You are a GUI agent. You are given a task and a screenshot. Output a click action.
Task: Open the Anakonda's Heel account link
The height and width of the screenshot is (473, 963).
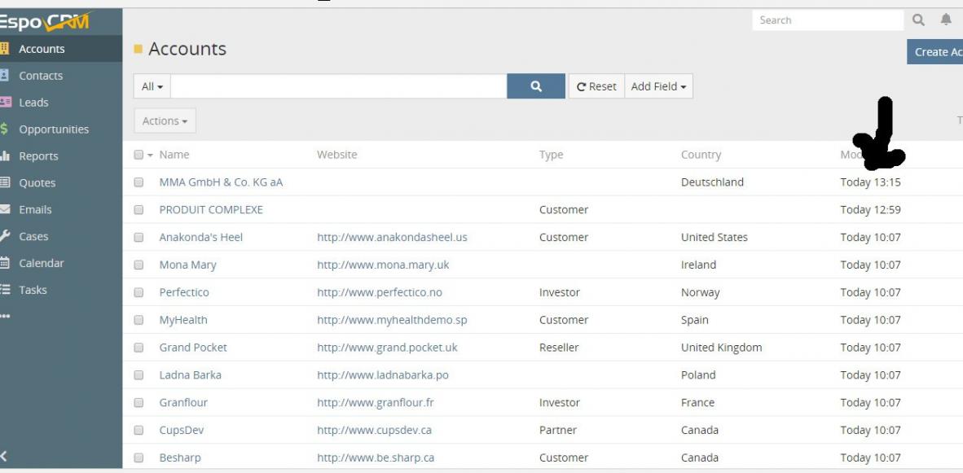coord(200,238)
